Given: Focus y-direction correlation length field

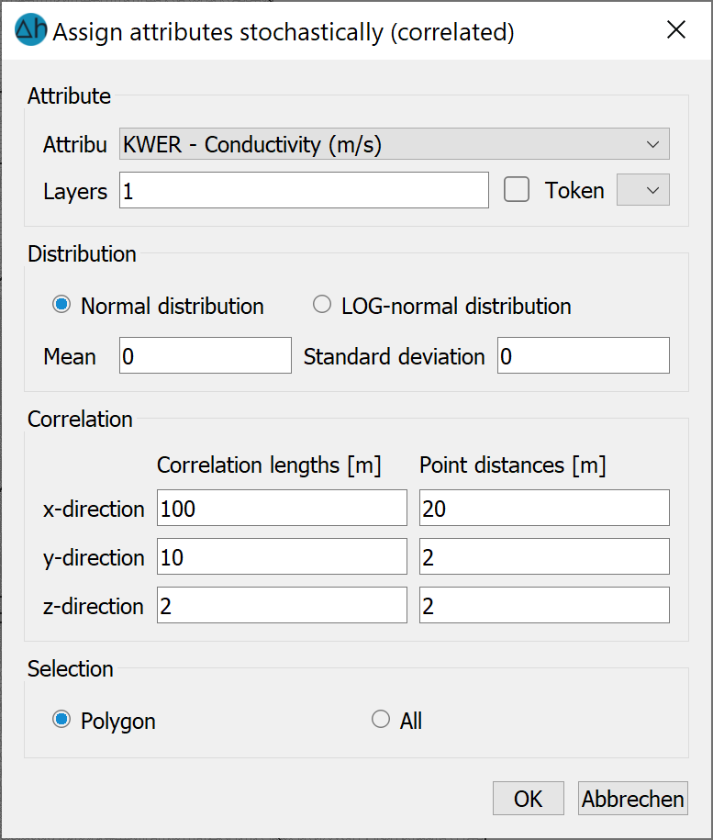Looking at the screenshot, I should click(x=282, y=556).
